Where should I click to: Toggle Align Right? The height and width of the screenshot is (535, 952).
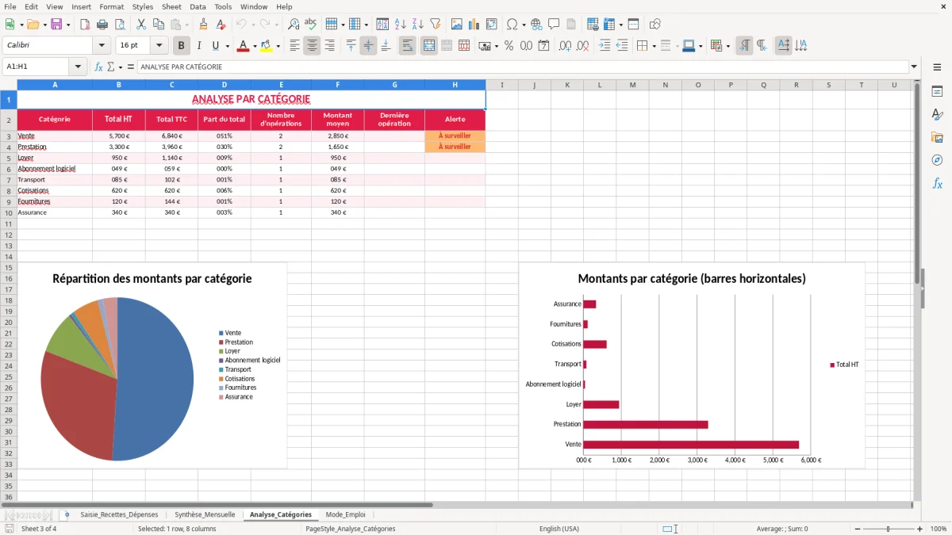(x=330, y=46)
